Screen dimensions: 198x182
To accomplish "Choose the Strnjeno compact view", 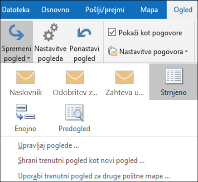I will (x=174, y=82).
